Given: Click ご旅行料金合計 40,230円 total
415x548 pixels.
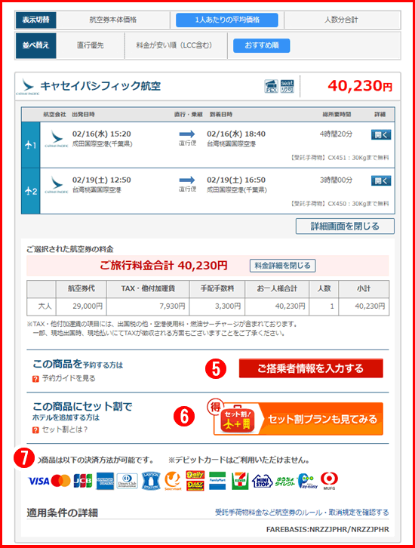Looking at the screenshot, I should tap(164, 266).
